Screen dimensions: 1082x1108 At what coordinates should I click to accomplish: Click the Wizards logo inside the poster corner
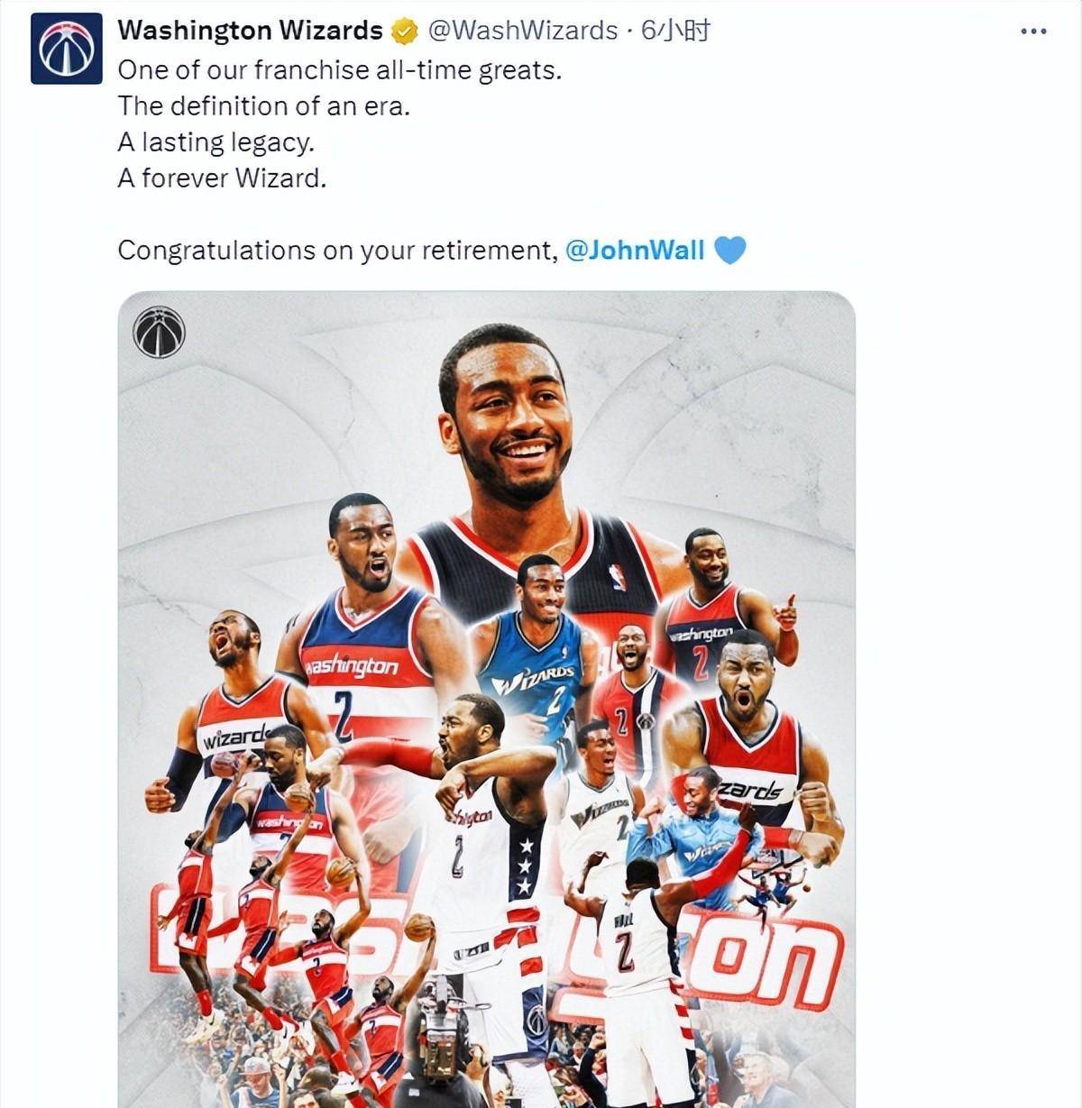(x=159, y=332)
